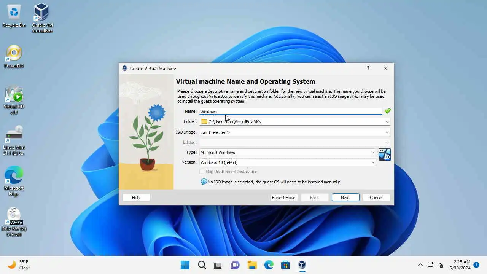This screenshot has width=487, height=274.
Task: Click the Windows 10 OS type icon
Action: click(x=384, y=155)
